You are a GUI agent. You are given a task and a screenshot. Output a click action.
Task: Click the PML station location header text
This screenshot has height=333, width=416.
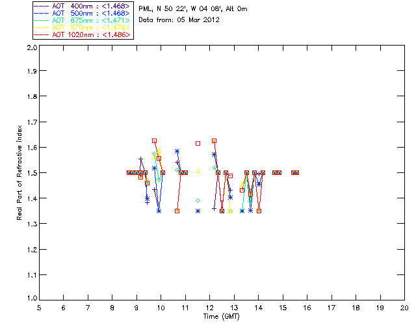pos(193,9)
